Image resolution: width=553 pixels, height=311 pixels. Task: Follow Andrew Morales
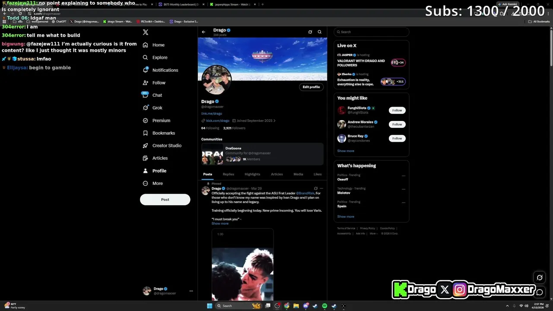pyautogui.click(x=397, y=124)
